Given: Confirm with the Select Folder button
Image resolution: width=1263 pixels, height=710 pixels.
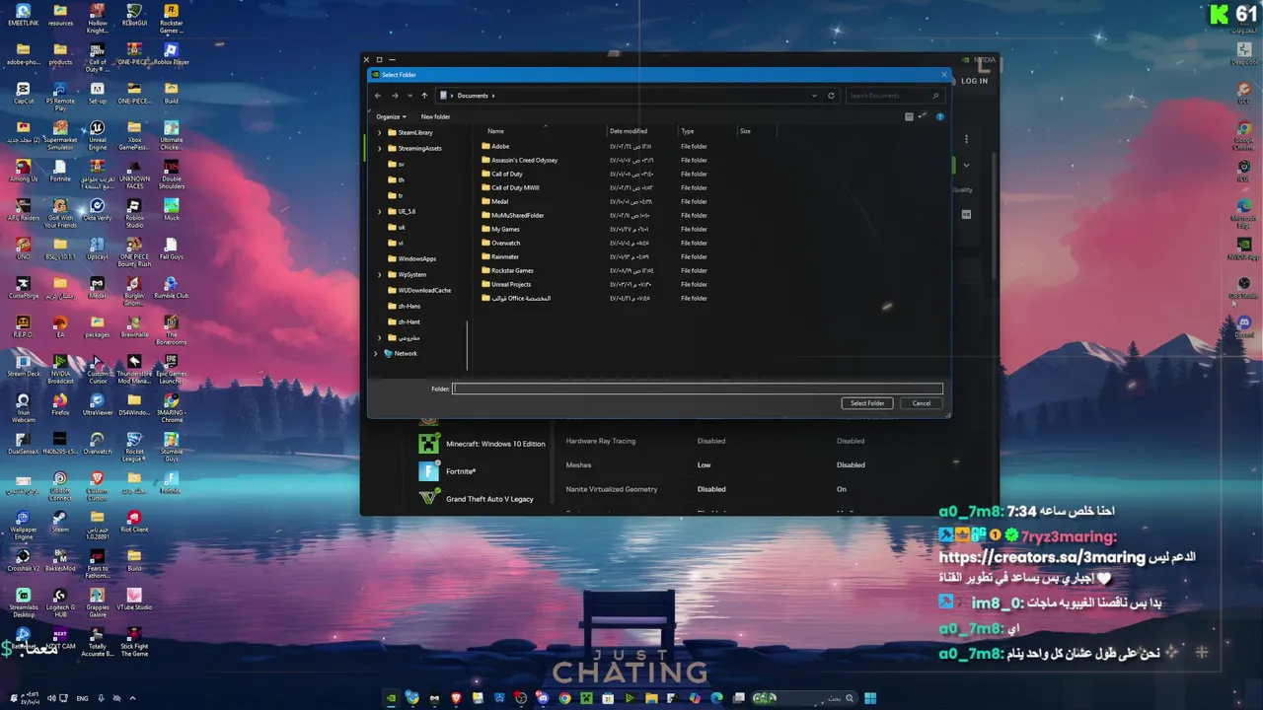Looking at the screenshot, I should click(x=867, y=402).
